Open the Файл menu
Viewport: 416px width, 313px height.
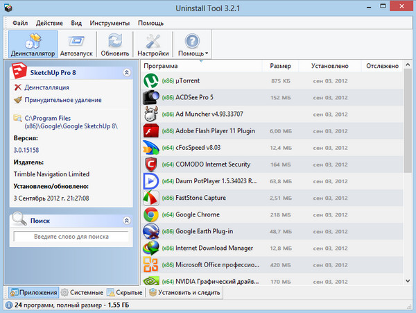tap(20, 23)
